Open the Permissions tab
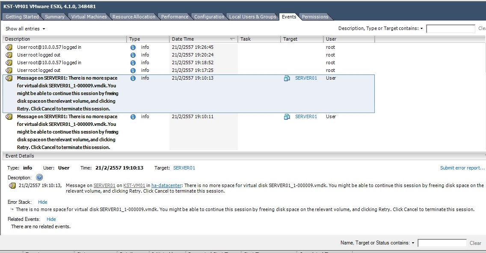This screenshot has width=486, height=253. 315,17
